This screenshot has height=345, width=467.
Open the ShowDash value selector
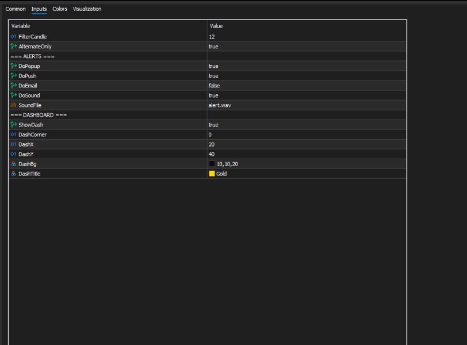(259, 124)
